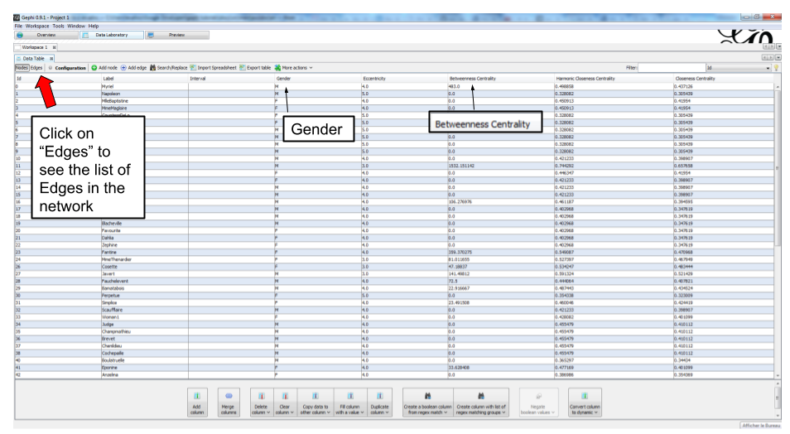Select the Data Laboratory perspective
The width and height of the screenshot is (790, 434).
(x=111, y=36)
